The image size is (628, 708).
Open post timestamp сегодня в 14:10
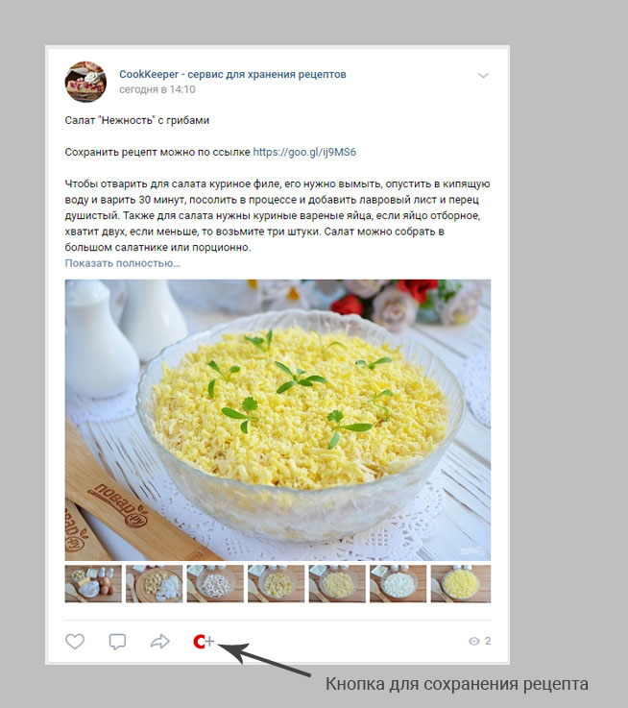tap(157, 89)
